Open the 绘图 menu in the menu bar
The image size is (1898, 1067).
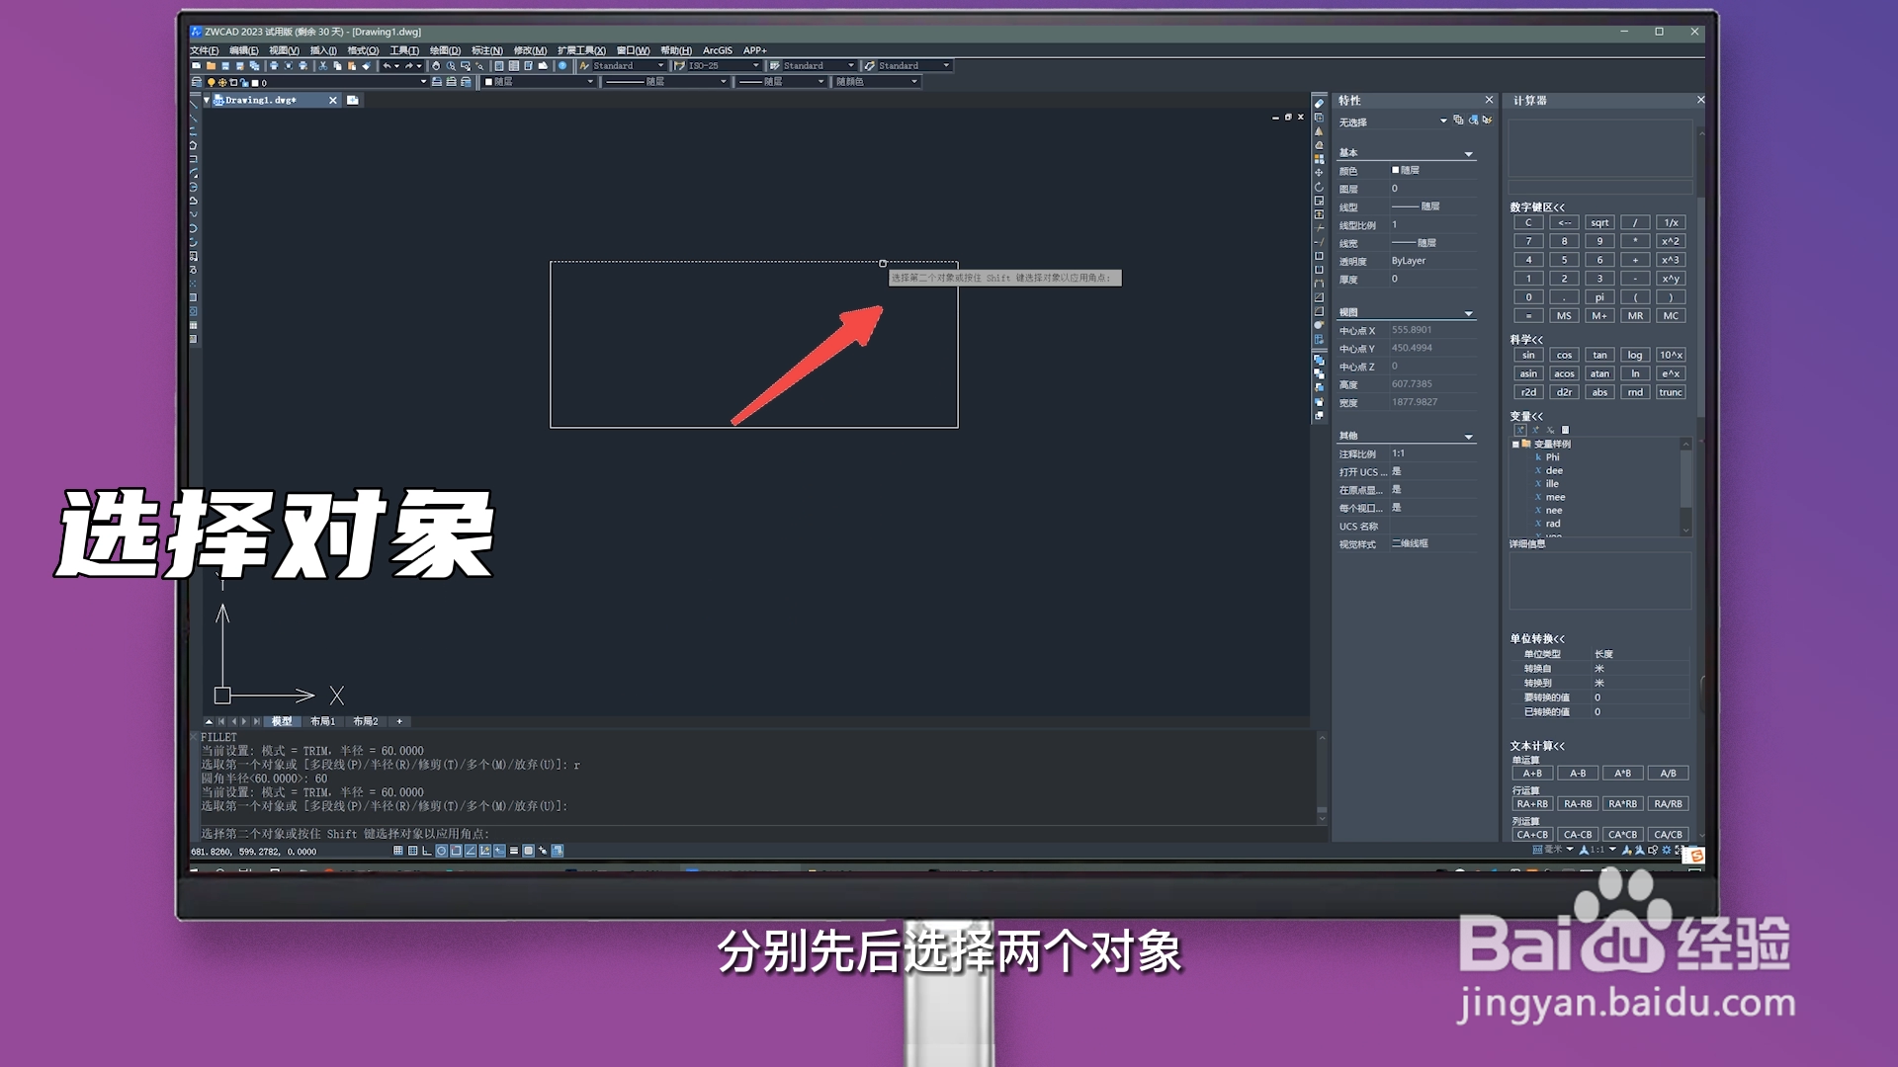pos(445,49)
